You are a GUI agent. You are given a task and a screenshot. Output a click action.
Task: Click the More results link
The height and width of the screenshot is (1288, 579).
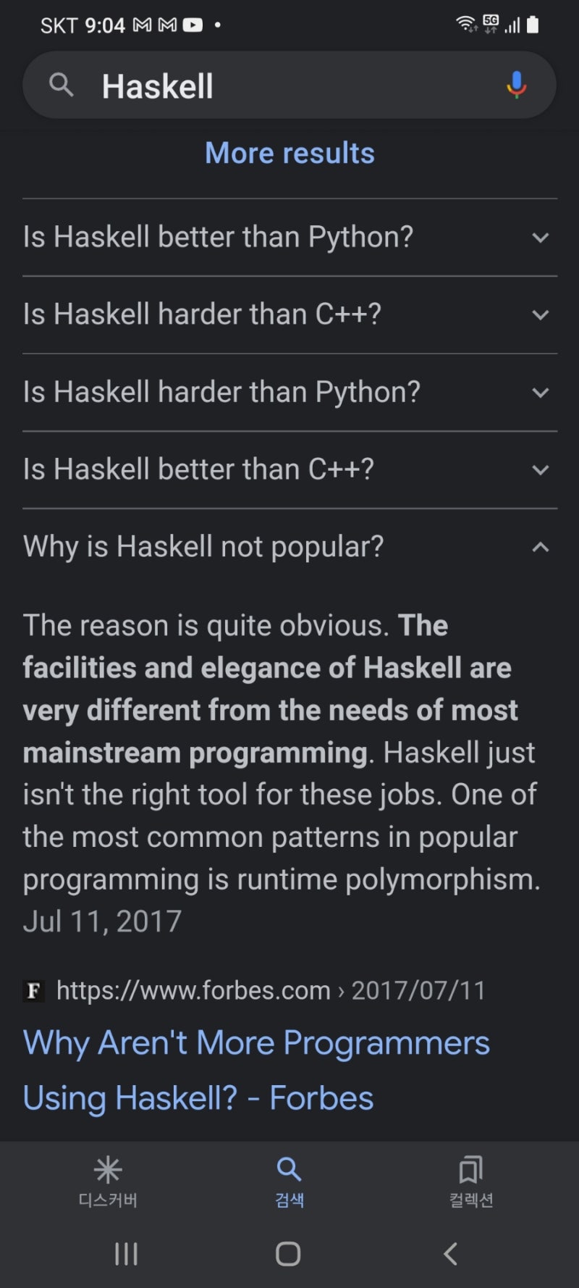pyautogui.click(x=289, y=154)
